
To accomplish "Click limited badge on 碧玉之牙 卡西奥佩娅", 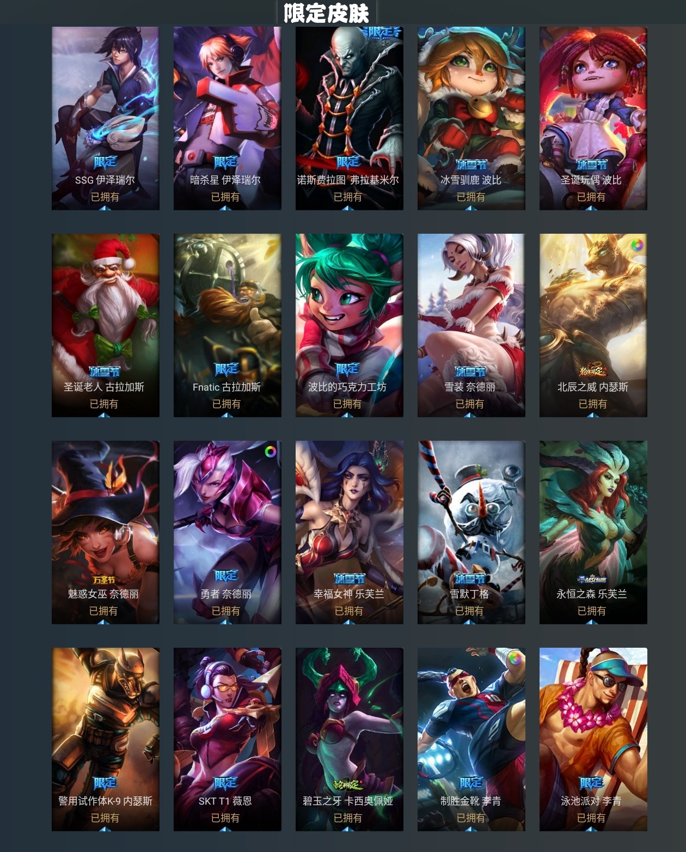I will click(x=347, y=784).
